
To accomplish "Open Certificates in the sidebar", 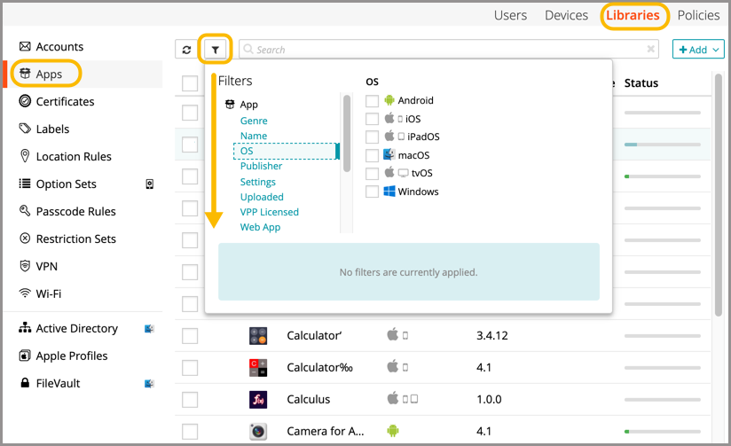I will [x=65, y=101].
